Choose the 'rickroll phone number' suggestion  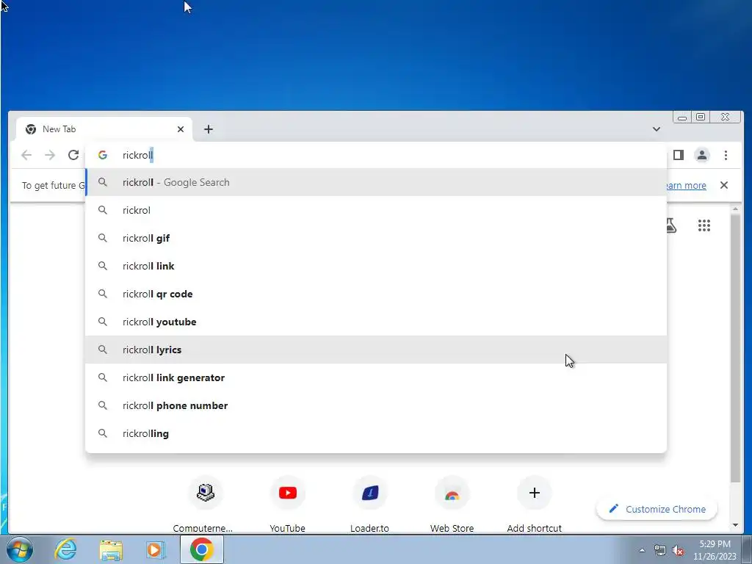pos(376,405)
